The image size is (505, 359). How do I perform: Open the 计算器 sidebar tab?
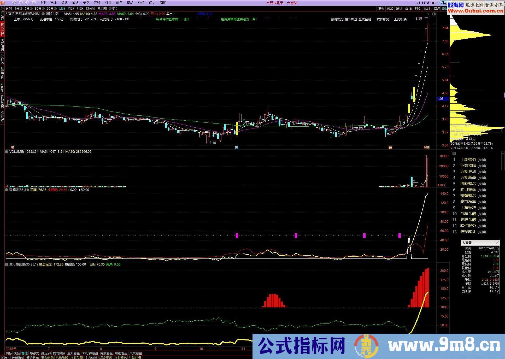pos(2,87)
